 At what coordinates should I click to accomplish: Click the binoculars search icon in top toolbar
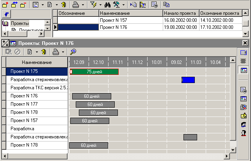click(108, 5)
